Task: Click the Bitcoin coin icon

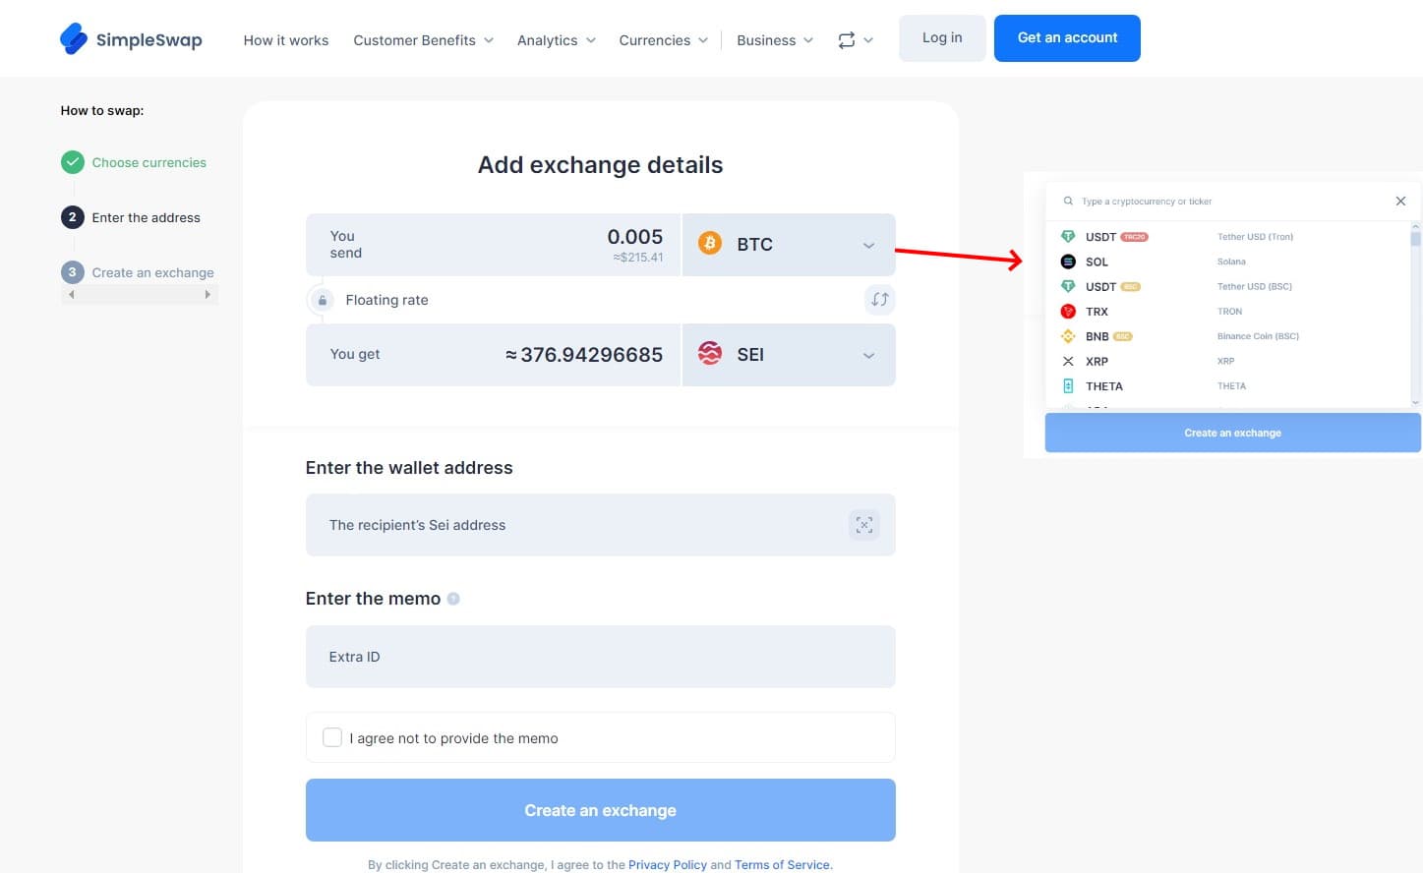Action: click(x=710, y=243)
